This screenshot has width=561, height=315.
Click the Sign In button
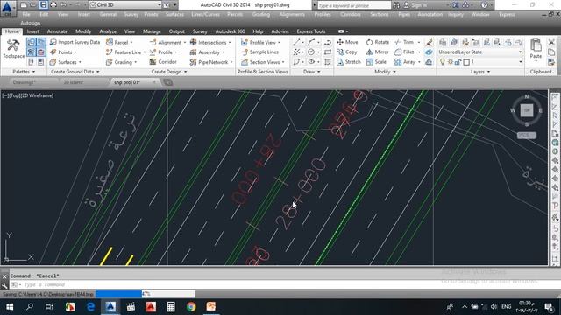pyautogui.click(x=415, y=5)
